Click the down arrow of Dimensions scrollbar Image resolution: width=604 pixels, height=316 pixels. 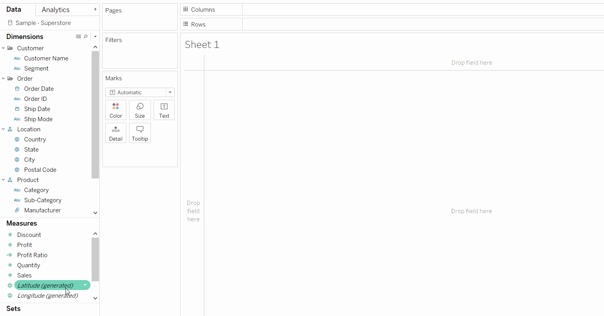pyautogui.click(x=95, y=213)
